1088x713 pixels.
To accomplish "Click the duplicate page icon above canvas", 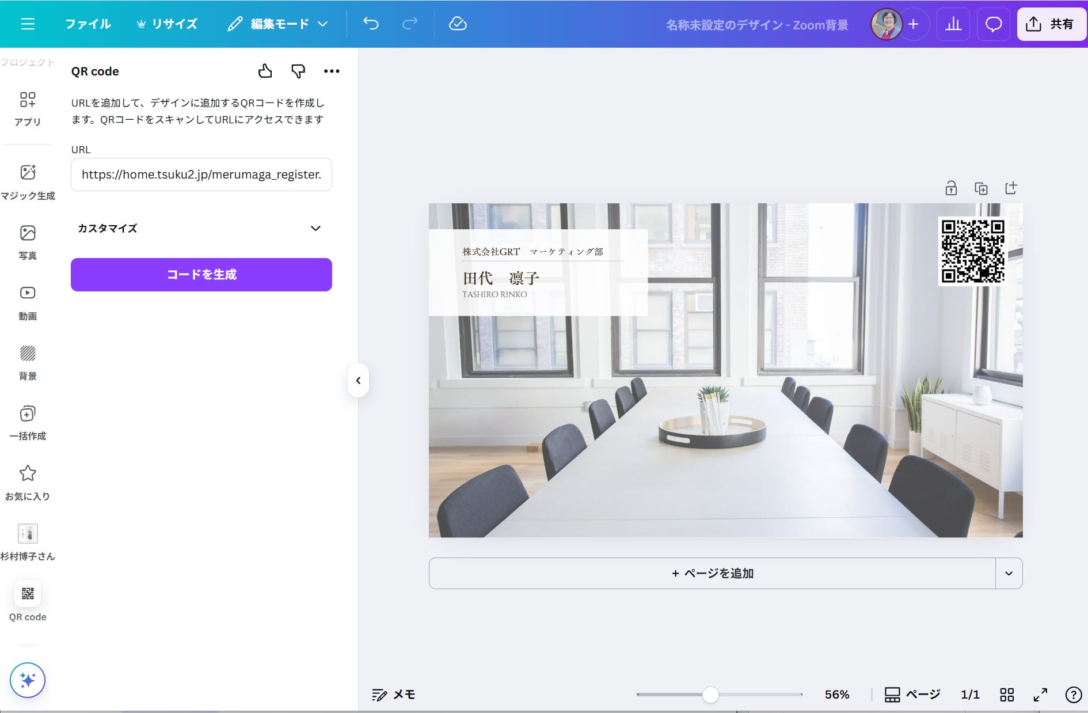I will point(981,188).
